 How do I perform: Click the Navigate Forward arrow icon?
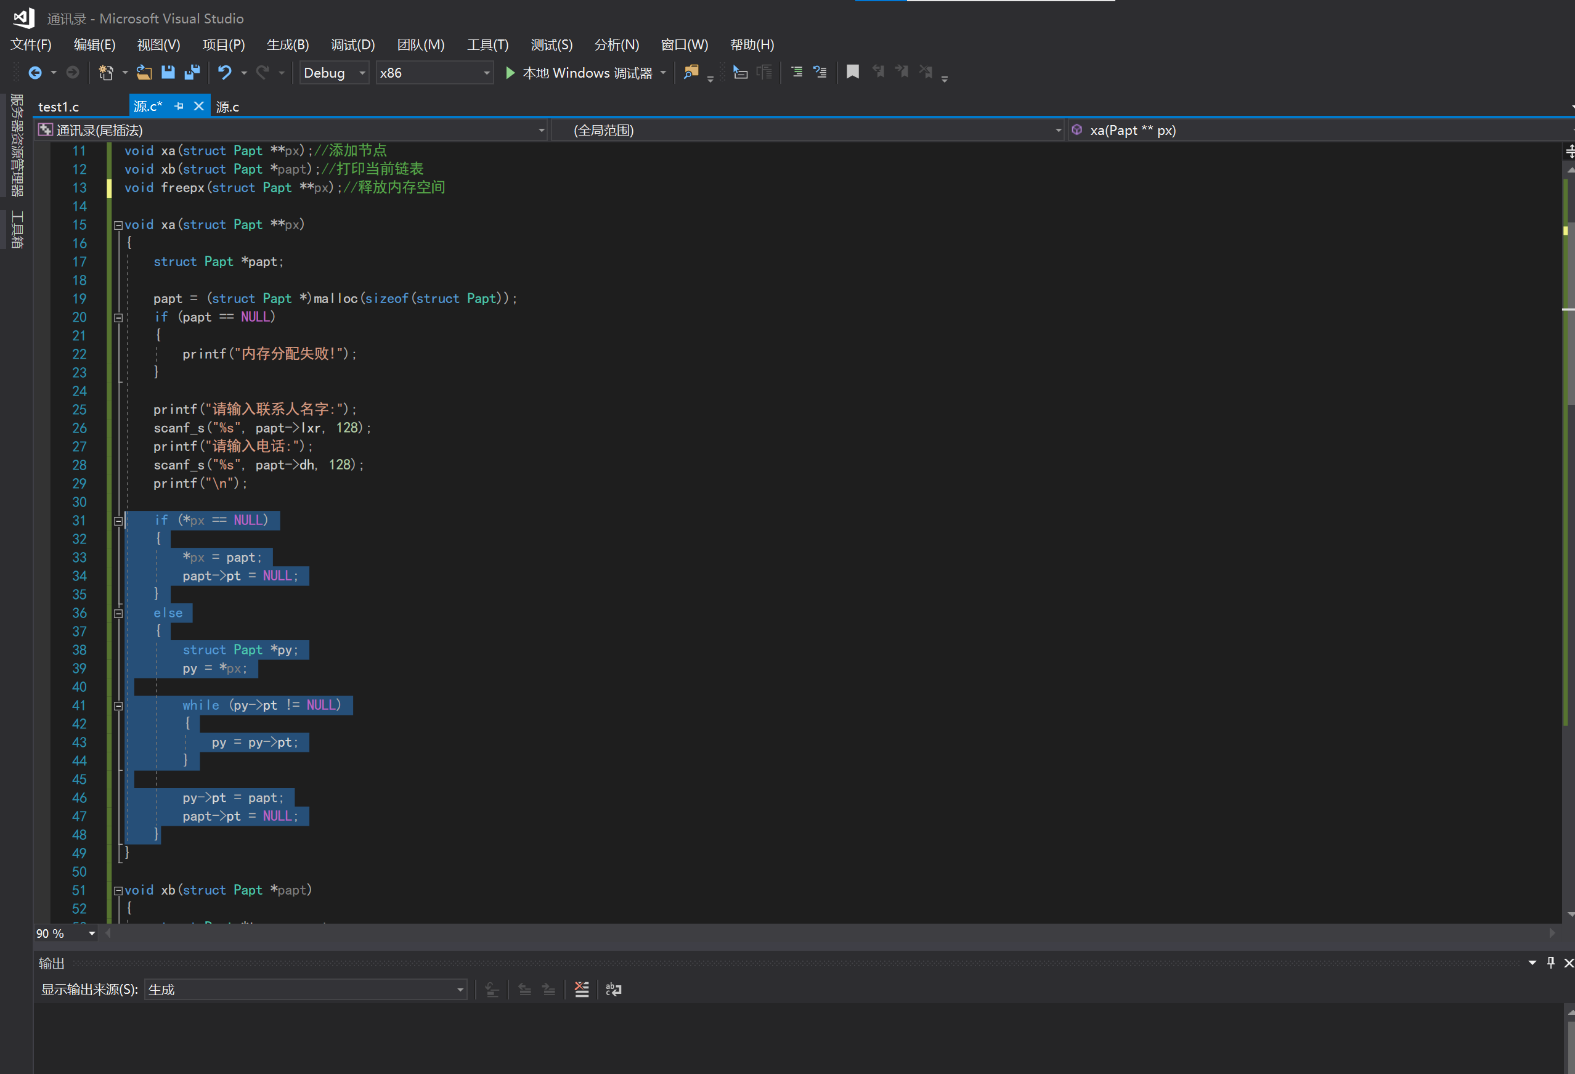[x=73, y=73]
